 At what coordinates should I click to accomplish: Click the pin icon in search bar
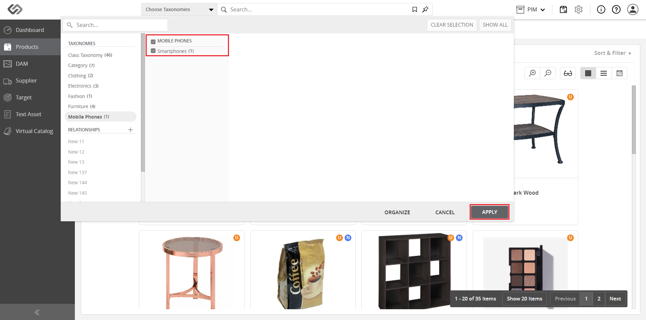[425, 9]
